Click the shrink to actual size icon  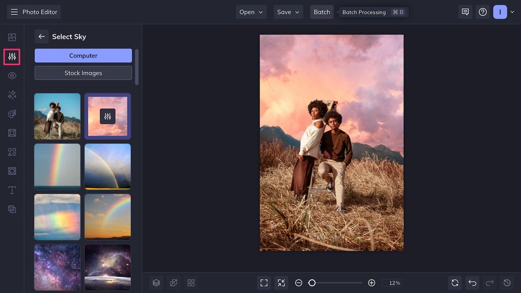click(x=281, y=283)
